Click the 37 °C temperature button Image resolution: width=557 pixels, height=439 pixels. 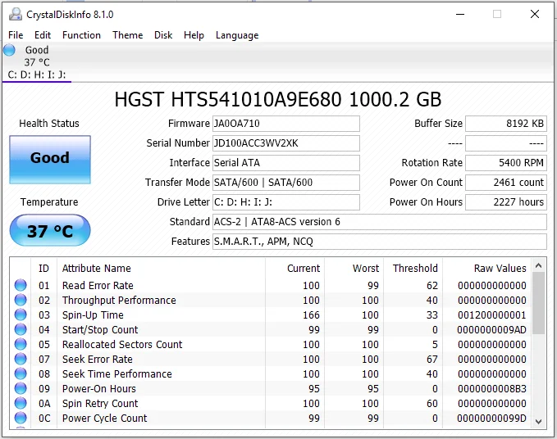click(x=50, y=230)
